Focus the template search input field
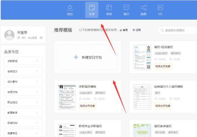Image resolution: width=197 pixels, height=137 pixels. point(177,30)
